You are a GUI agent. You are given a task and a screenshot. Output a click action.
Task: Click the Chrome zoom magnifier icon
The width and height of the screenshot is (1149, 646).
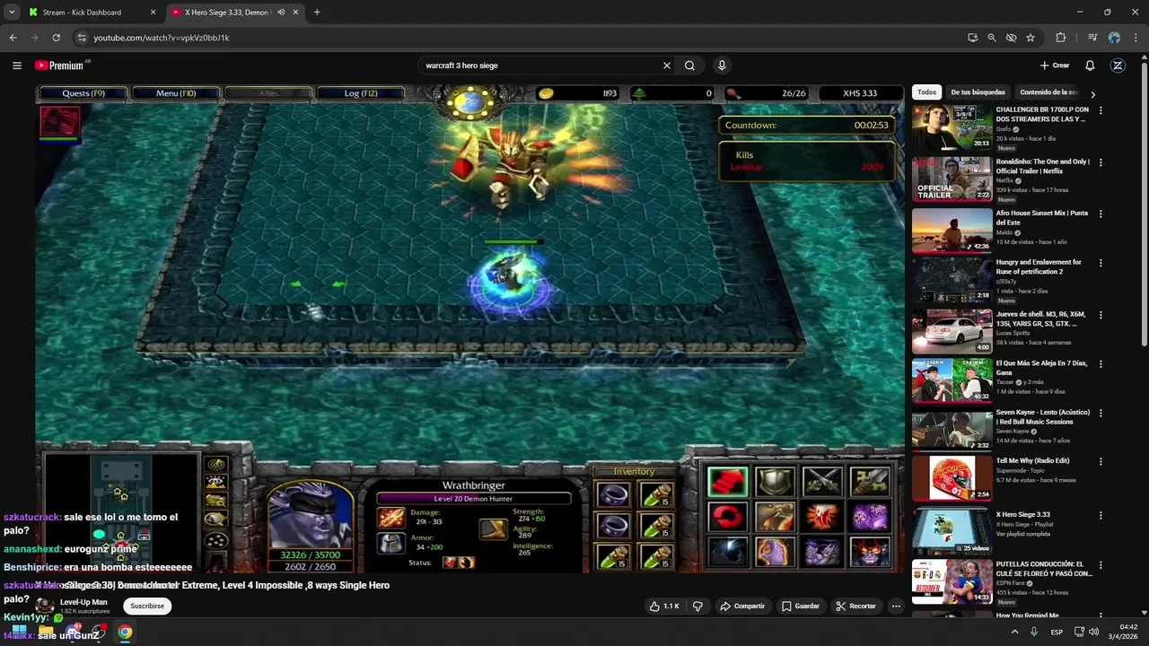(x=992, y=38)
